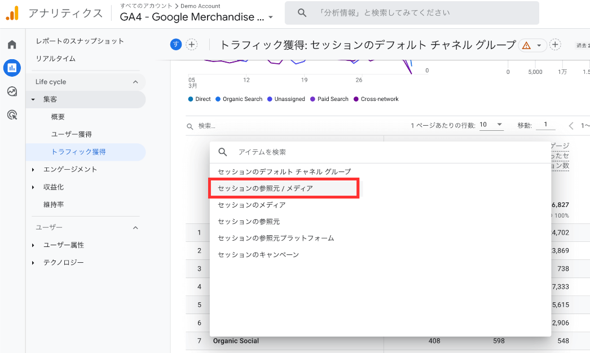This screenshot has height=353, width=590.
Task: Expand the エンゲージメント section
Action: coord(33,170)
